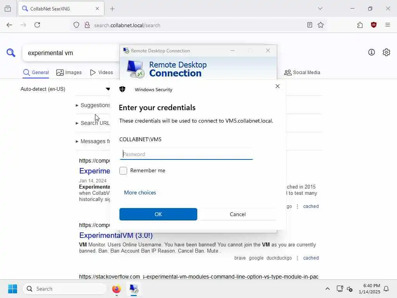The height and width of the screenshot is (298, 397).
Task: Minimize the Remote Desktop Connection window
Action: pyautogui.click(x=233, y=51)
